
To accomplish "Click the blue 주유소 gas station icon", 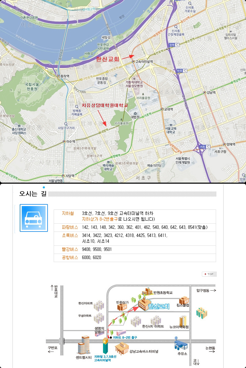I will point(180,343).
